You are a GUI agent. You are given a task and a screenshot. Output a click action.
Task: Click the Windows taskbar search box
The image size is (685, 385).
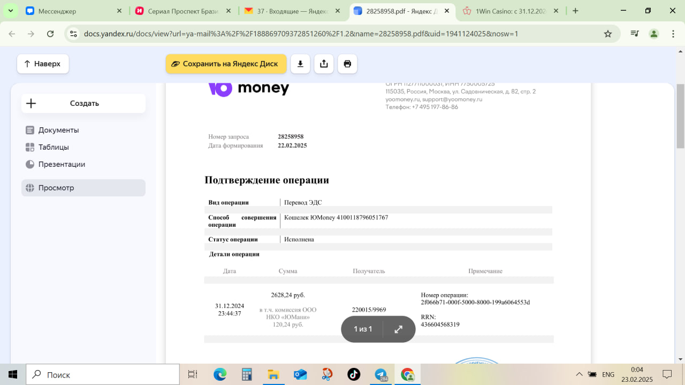(x=103, y=374)
